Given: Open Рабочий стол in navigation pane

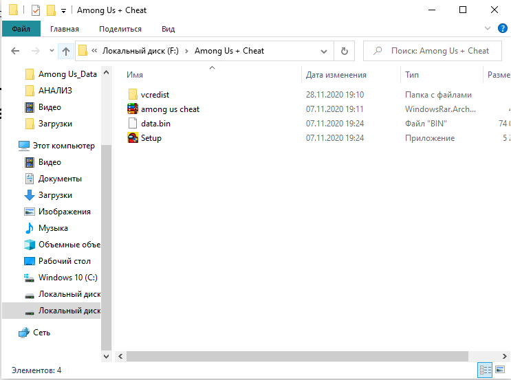Looking at the screenshot, I should coord(57,261).
